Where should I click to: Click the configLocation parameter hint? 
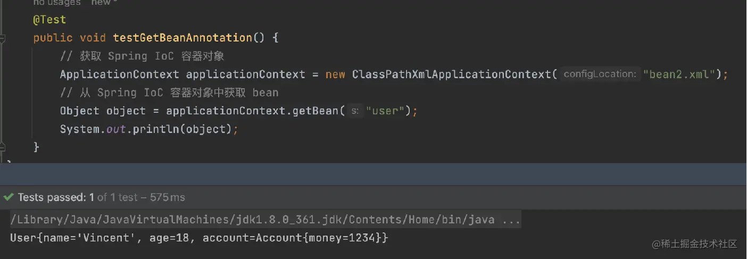[600, 74]
